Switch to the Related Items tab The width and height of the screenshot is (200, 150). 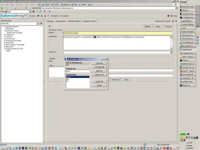click(x=74, y=21)
